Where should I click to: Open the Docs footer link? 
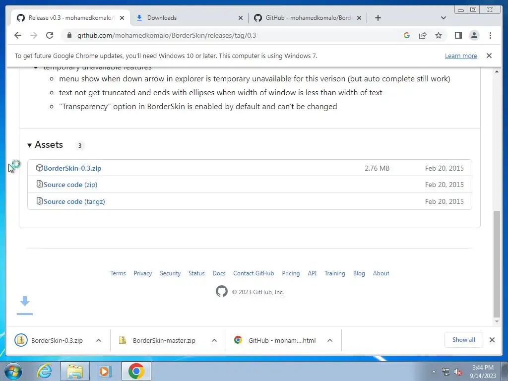pyautogui.click(x=219, y=273)
